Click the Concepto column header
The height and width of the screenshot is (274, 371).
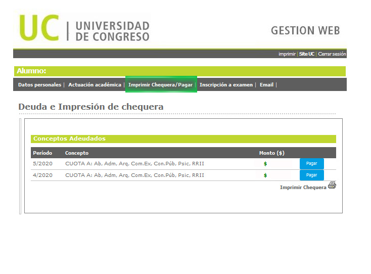77,153
